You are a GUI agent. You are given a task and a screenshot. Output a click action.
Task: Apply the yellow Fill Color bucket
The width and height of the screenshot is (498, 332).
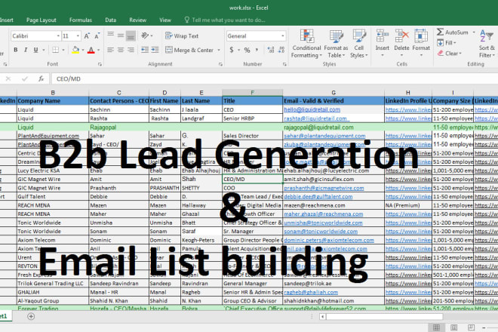point(75,50)
